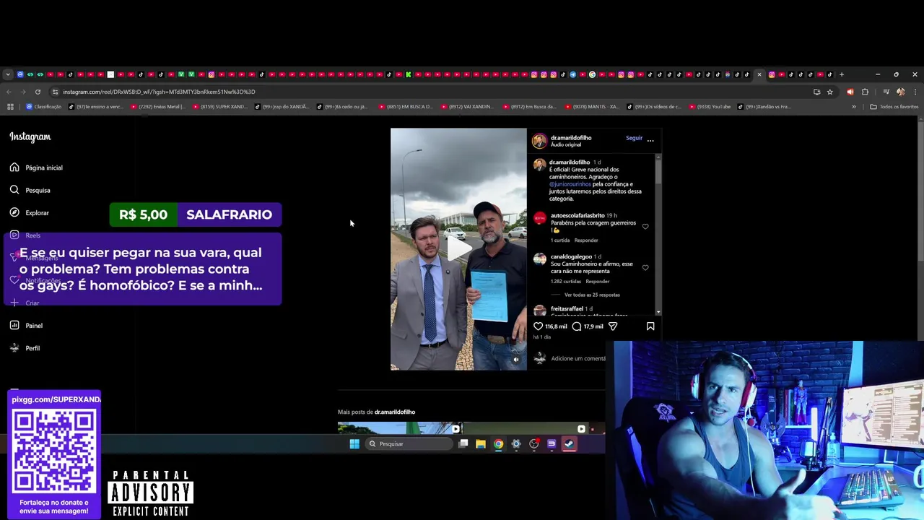Open the blue gear app on taskbar
The image size is (924, 520).
point(516,444)
